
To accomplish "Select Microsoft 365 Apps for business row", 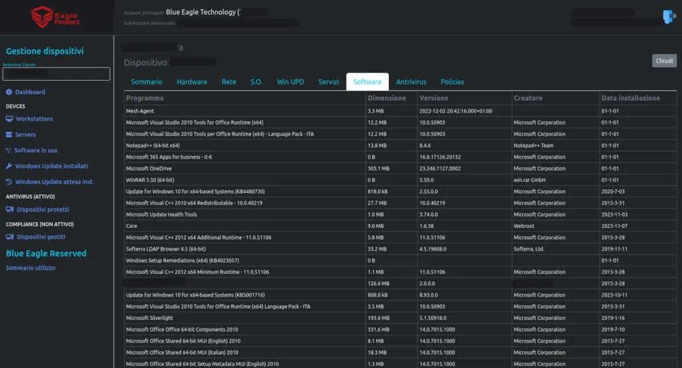I will pos(400,157).
